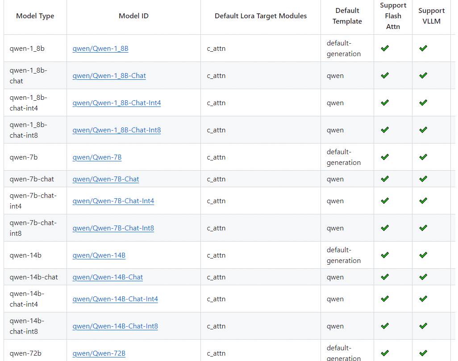Screen dimensions: 458x361
Task: Open the qwen/Qwen-1_8B model link
Action: tap(100, 49)
